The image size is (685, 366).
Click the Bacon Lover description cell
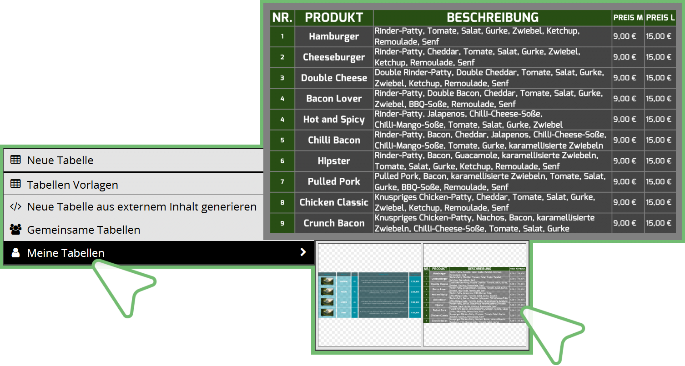click(493, 99)
